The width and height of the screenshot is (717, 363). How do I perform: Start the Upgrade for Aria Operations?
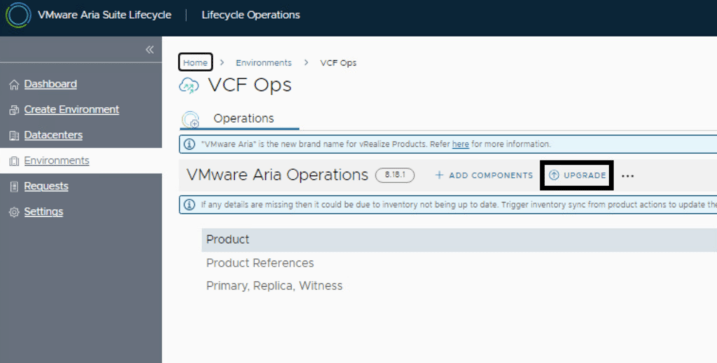coord(578,176)
